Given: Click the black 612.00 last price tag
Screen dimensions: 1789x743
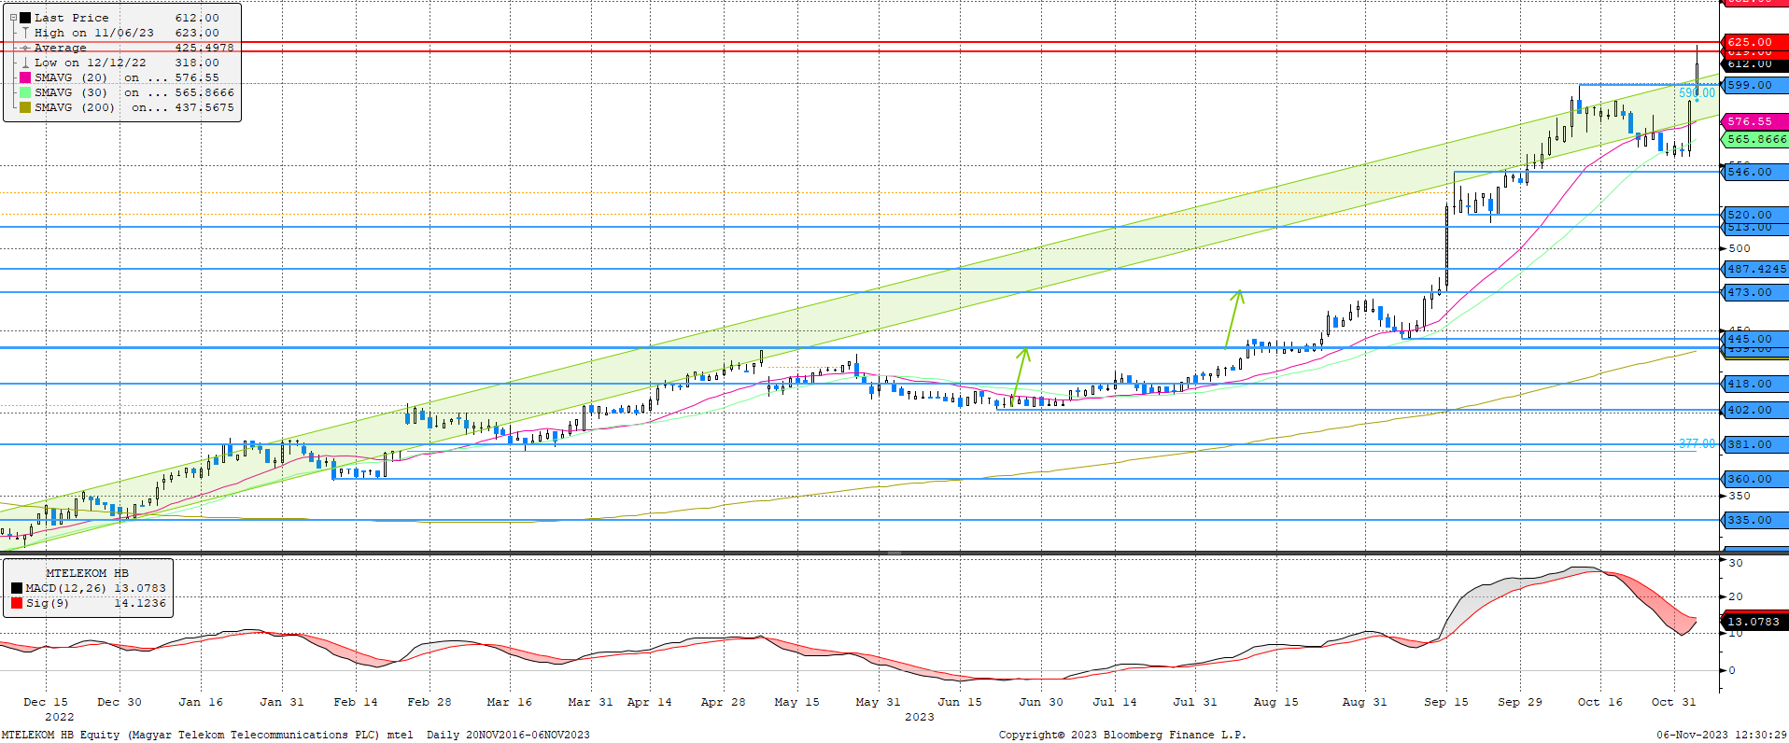Looking at the screenshot, I should tap(1754, 63).
